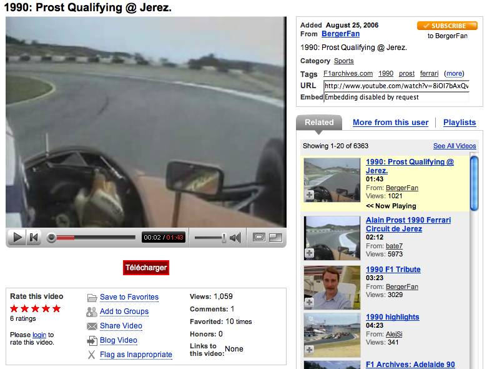Open uploader AlejSi profile link

(x=394, y=334)
